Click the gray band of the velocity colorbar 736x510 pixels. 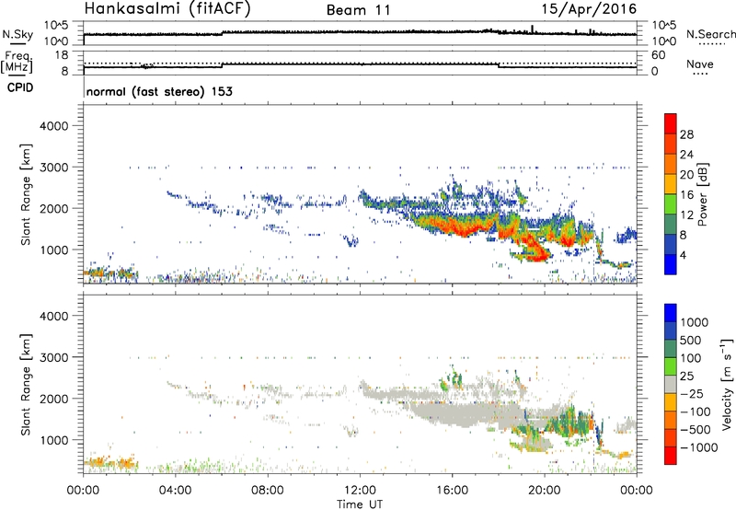[x=671, y=385]
